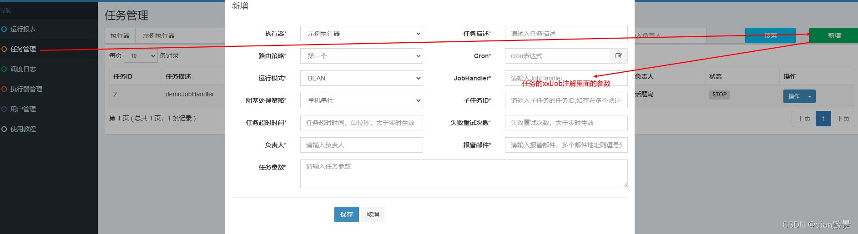Focus the 任务参数 text area
The width and height of the screenshot is (858, 234).
[464, 174]
